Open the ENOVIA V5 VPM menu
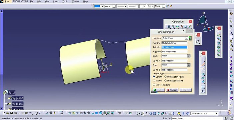The image size is (234, 120). [20, 1]
